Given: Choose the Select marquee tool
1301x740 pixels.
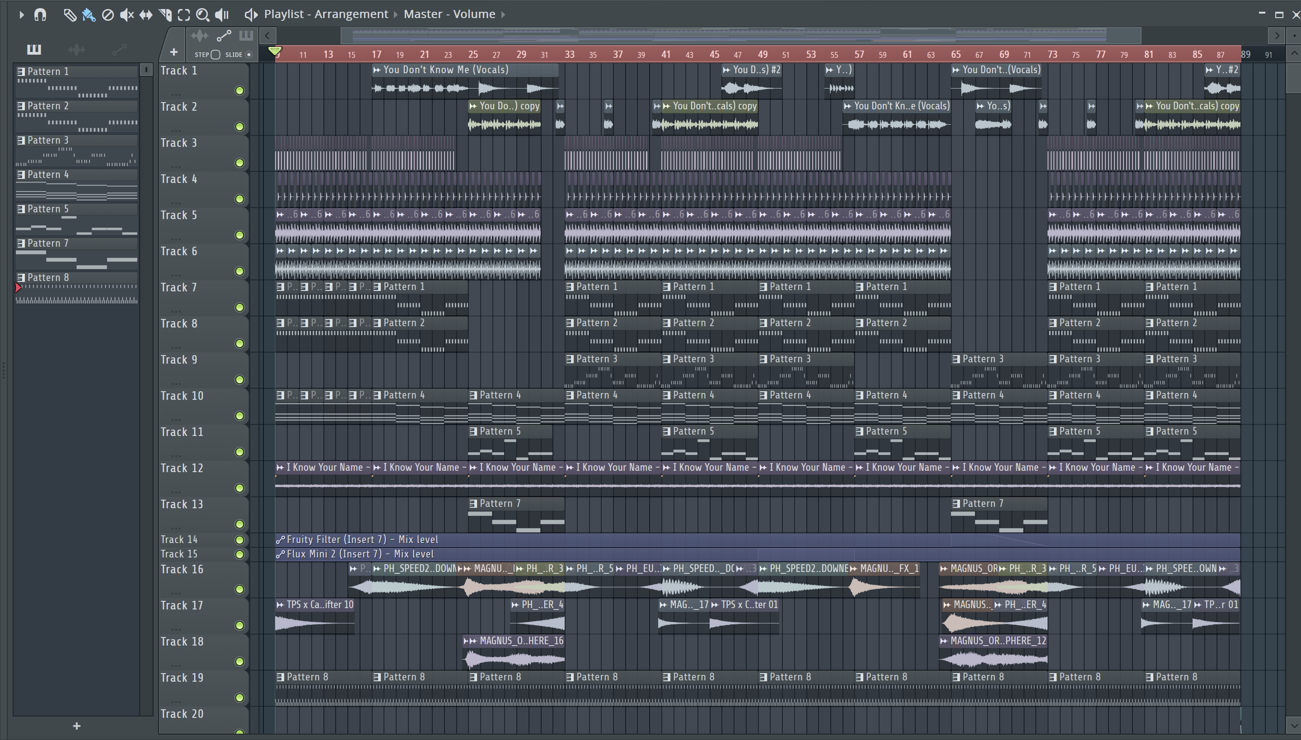Looking at the screenshot, I should pyautogui.click(x=184, y=15).
